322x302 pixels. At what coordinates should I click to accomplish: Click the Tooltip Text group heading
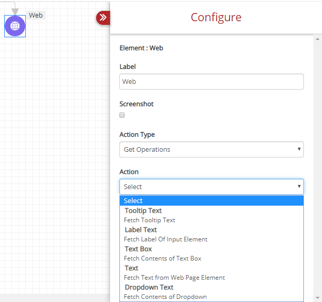[x=143, y=211]
